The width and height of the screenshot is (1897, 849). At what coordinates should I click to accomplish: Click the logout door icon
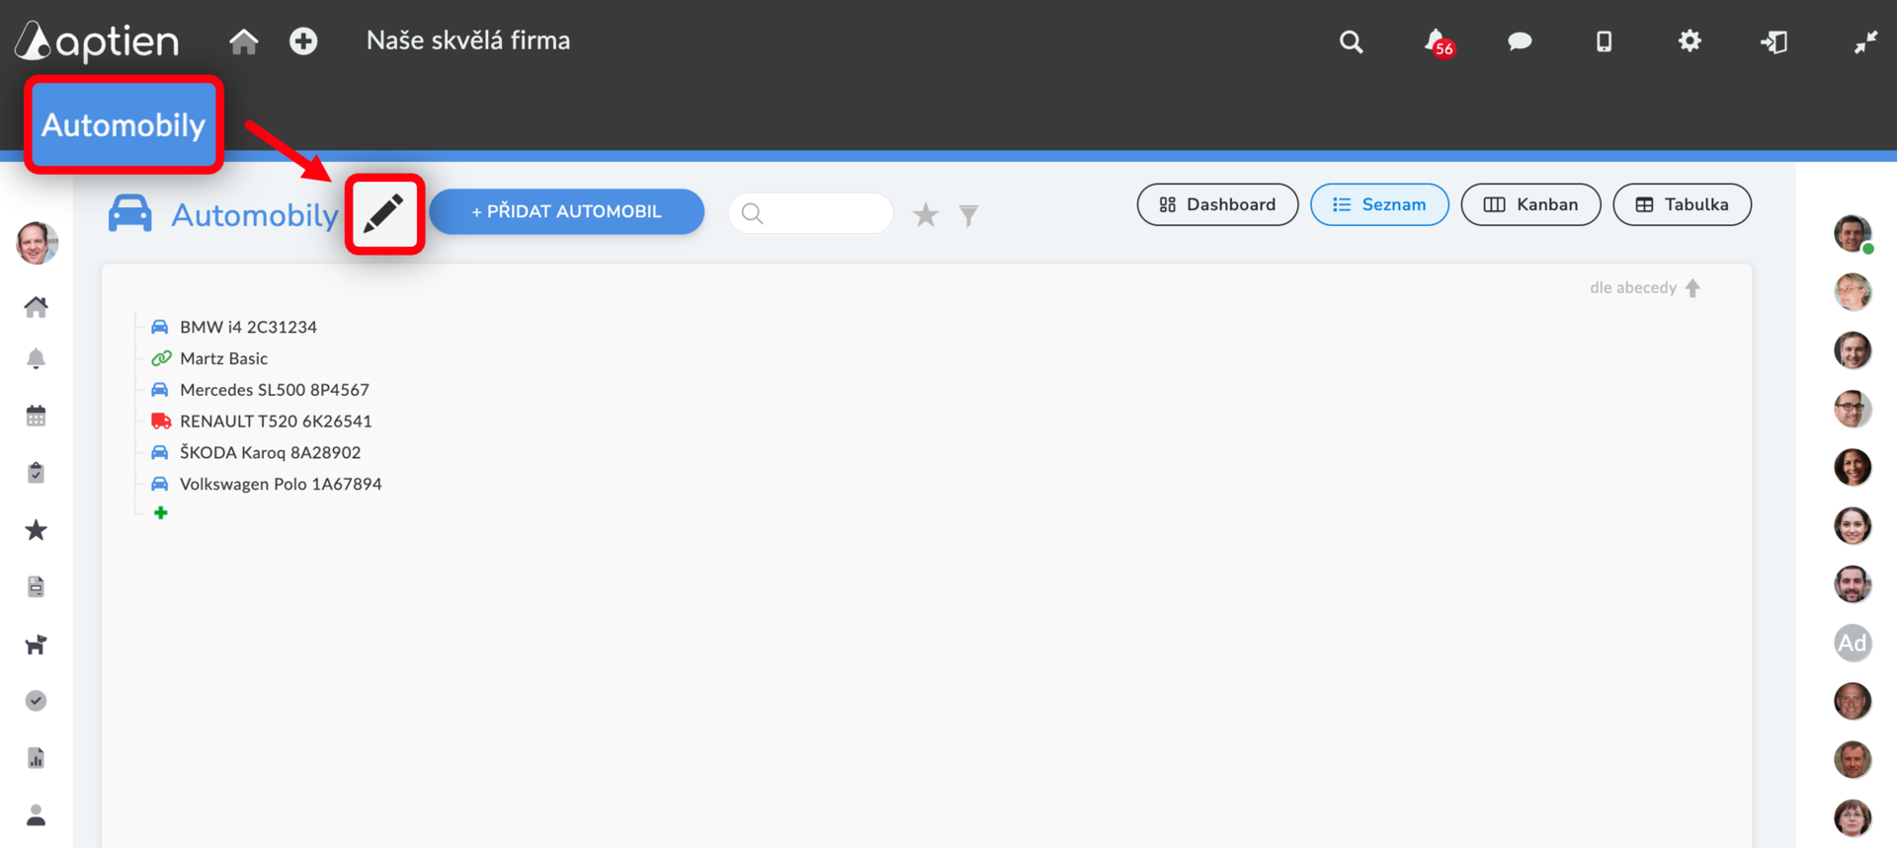click(1774, 41)
